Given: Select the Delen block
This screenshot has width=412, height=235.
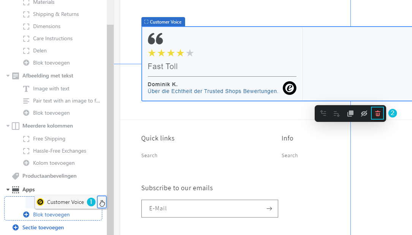Looking at the screenshot, I should (40, 50).
